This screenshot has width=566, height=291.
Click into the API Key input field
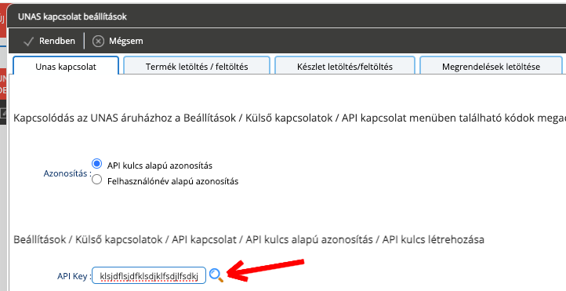149,276
